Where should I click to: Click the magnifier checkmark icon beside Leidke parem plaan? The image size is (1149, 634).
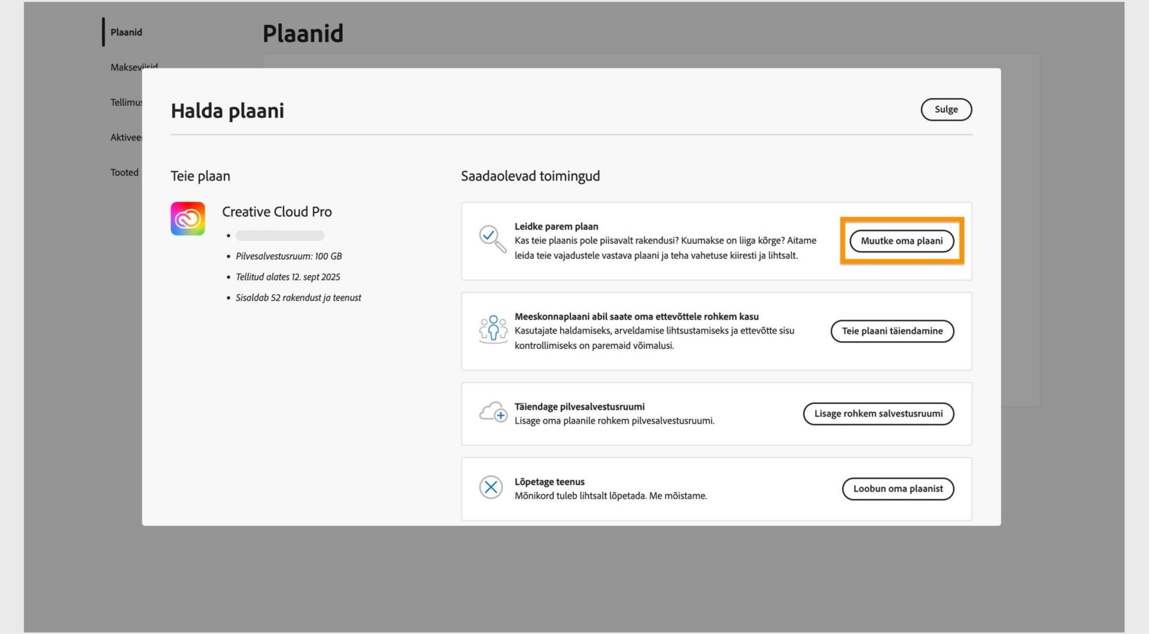click(x=493, y=238)
